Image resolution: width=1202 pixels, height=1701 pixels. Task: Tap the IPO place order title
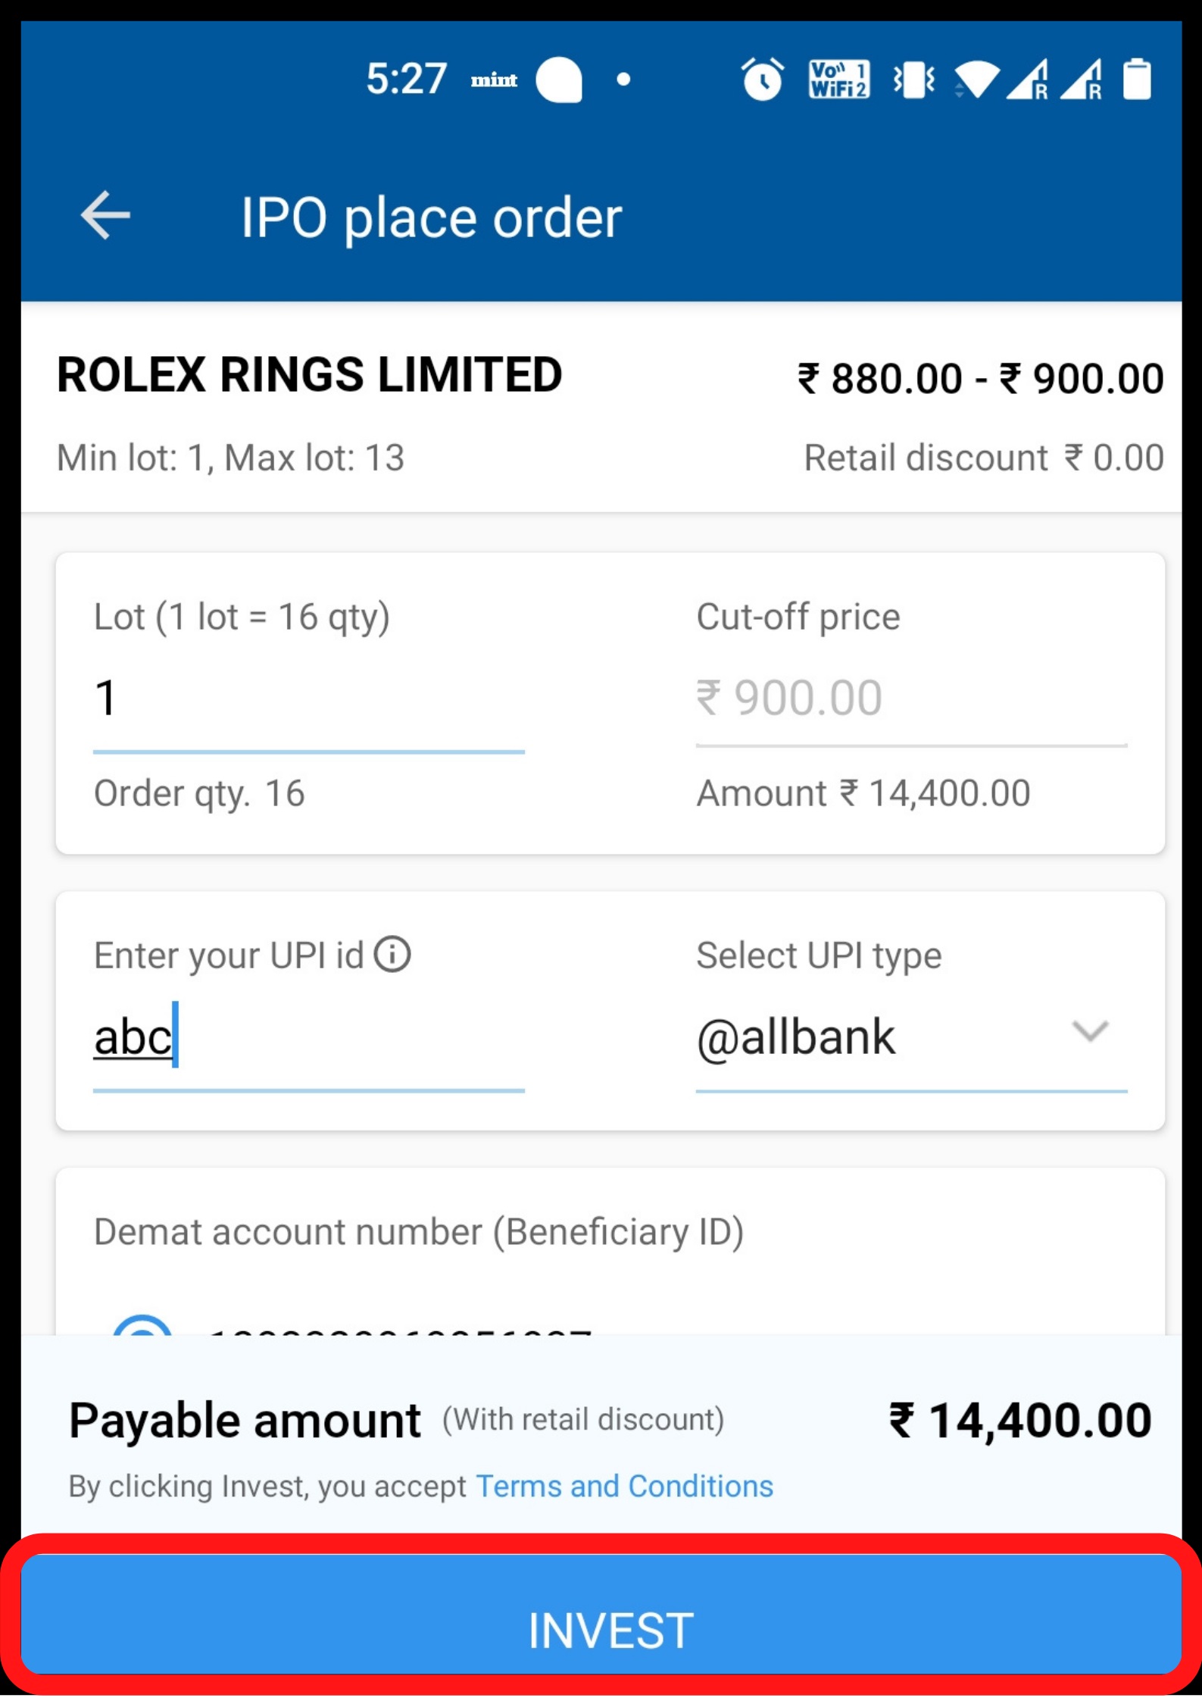[431, 217]
